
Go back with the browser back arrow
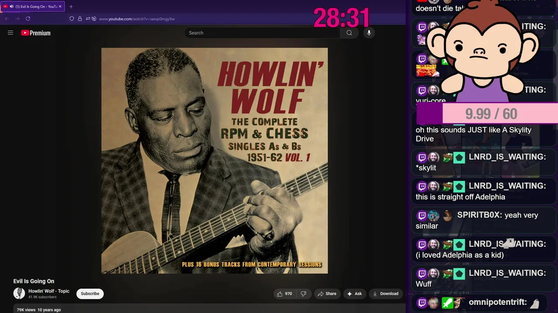click(7, 19)
